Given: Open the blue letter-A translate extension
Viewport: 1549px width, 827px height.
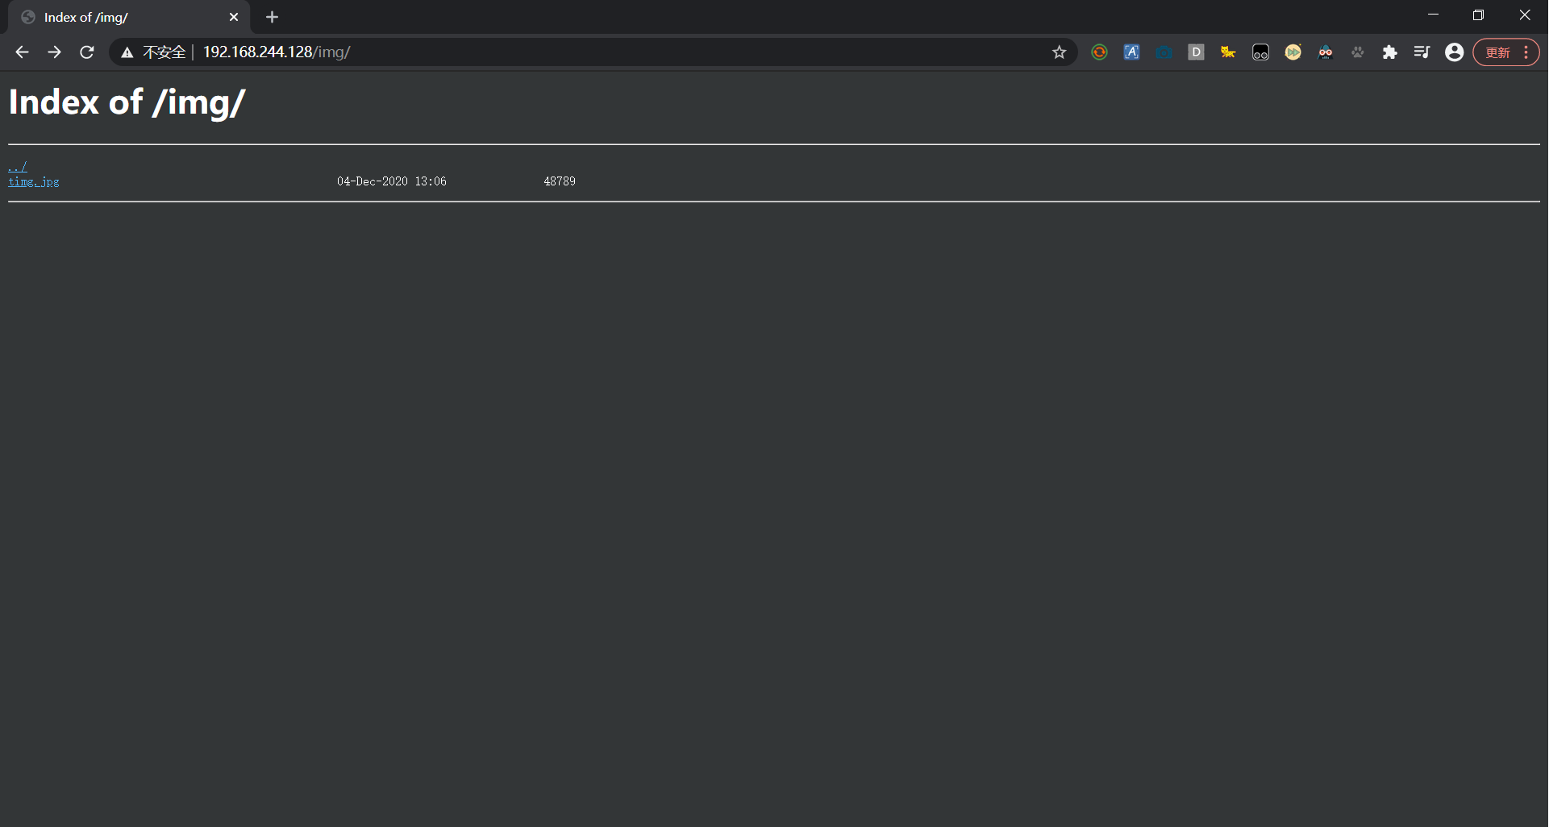Looking at the screenshot, I should pos(1131,52).
